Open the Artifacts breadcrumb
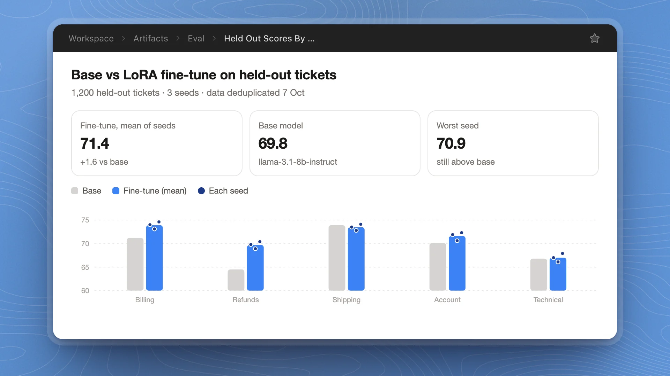 151,38
